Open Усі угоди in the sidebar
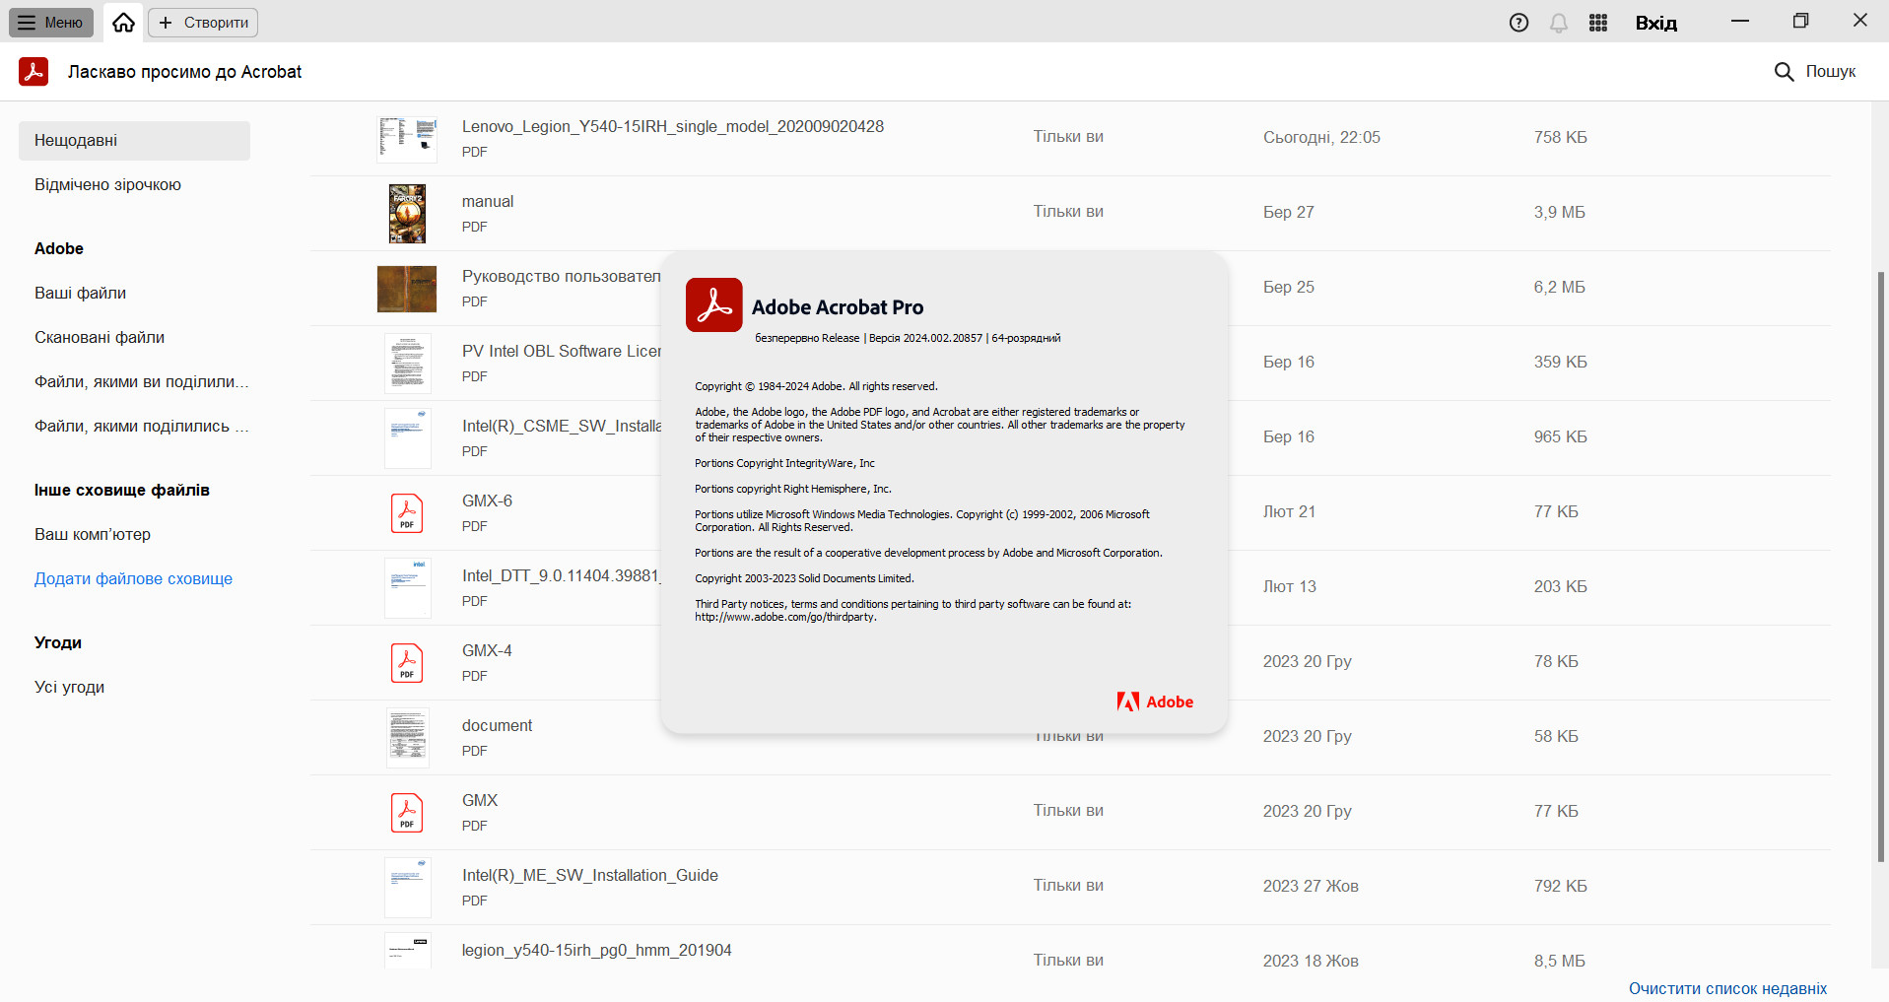The image size is (1889, 1002). 69,688
